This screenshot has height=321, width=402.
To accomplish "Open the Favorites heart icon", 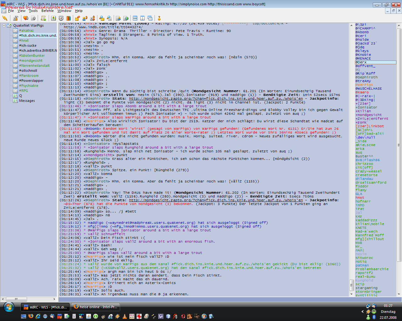I will click(26, 18).
